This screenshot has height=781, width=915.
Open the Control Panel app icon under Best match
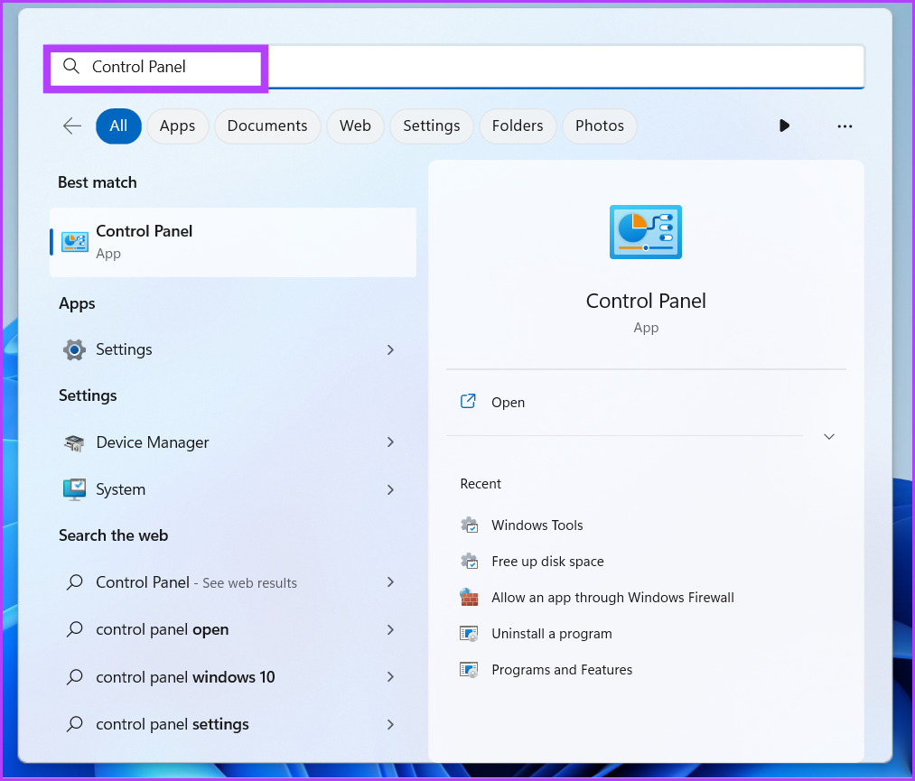click(73, 241)
